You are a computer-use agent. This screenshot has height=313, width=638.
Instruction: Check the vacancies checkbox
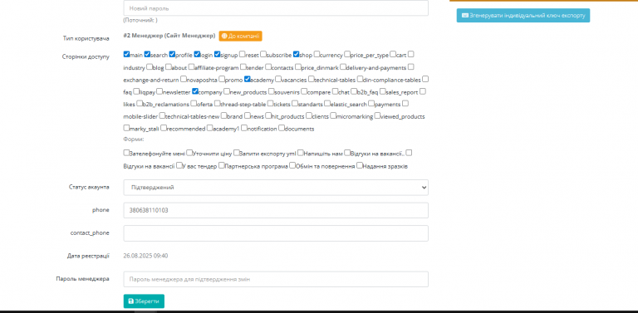(278, 79)
